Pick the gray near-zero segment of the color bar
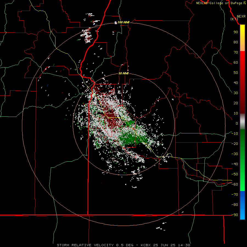 [242, 122]
